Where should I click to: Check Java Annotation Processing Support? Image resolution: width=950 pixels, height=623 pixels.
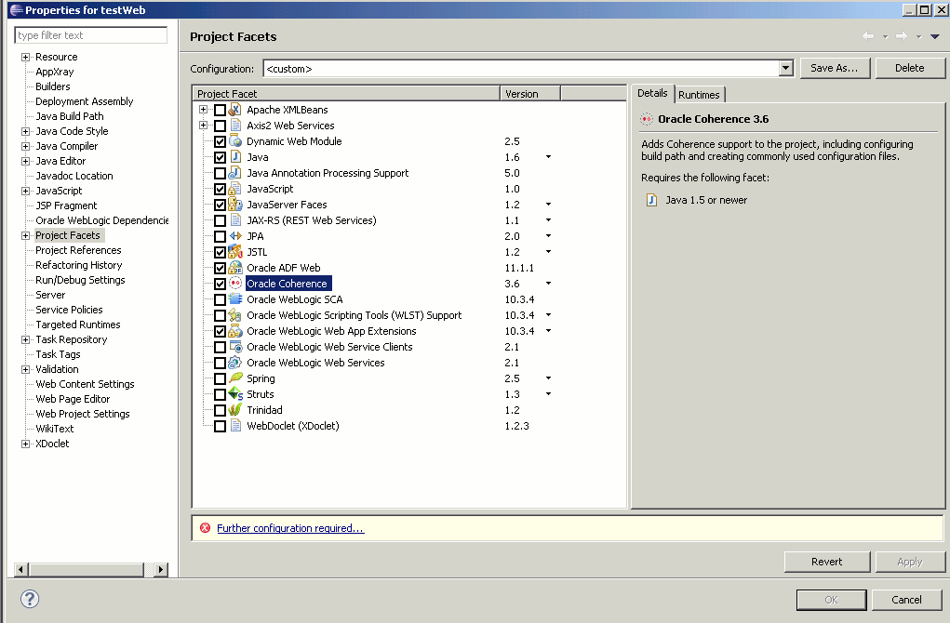tap(220, 173)
